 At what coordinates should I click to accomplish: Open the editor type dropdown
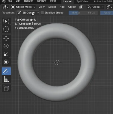click(5, 7)
